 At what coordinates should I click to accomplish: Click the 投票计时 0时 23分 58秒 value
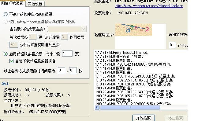(37, 90)
